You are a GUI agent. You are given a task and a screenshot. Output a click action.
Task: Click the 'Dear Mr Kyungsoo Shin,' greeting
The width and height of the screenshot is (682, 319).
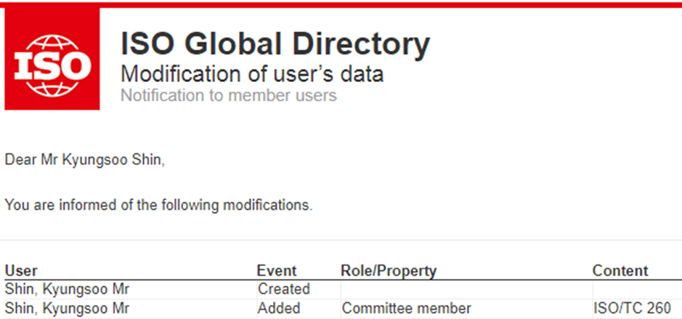[85, 160]
